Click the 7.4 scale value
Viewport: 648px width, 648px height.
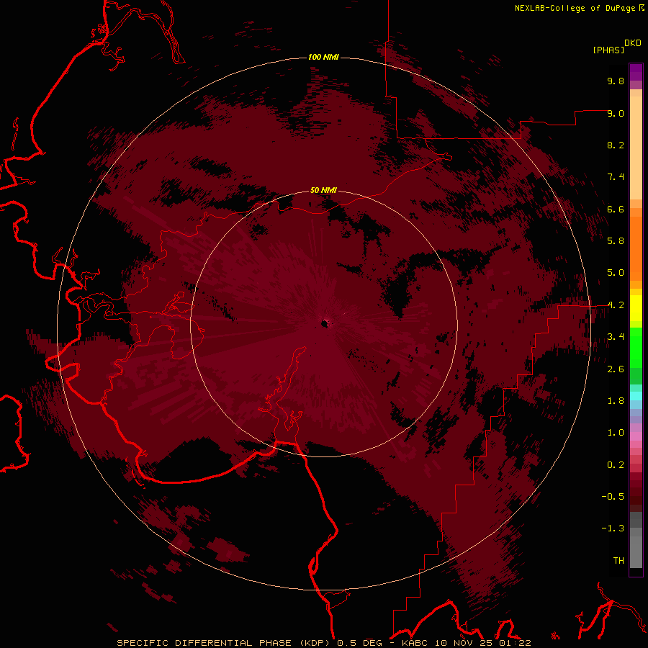click(x=616, y=177)
